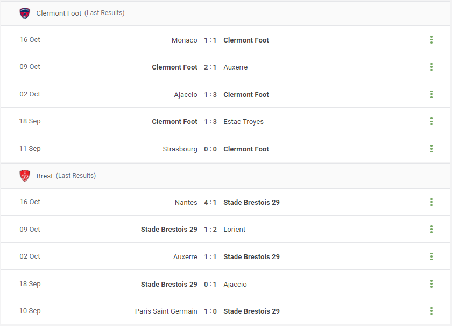
Task: Select the Monaco team name
Action: click(x=185, y=40)
